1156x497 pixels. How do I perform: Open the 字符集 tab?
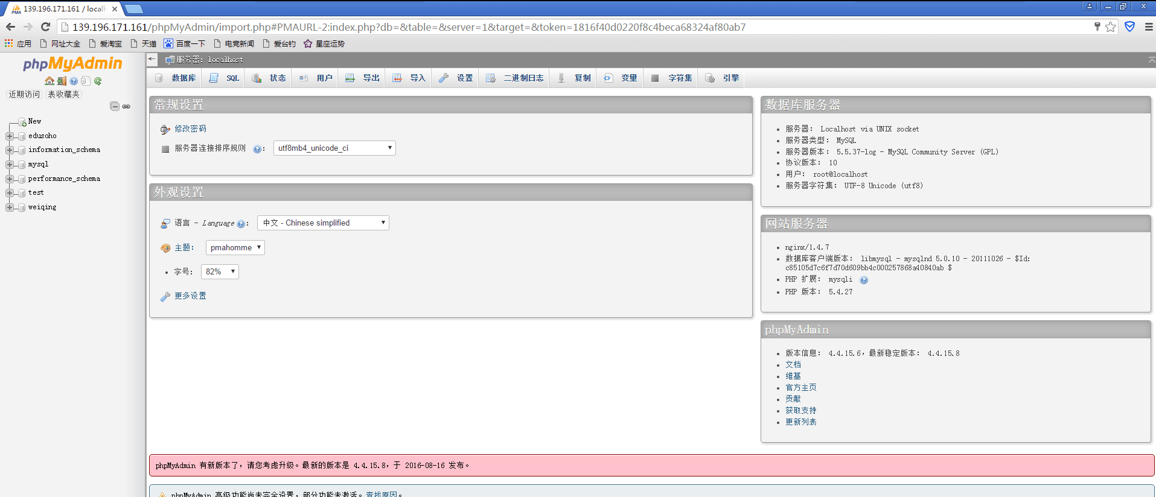(x=671, y=78)
